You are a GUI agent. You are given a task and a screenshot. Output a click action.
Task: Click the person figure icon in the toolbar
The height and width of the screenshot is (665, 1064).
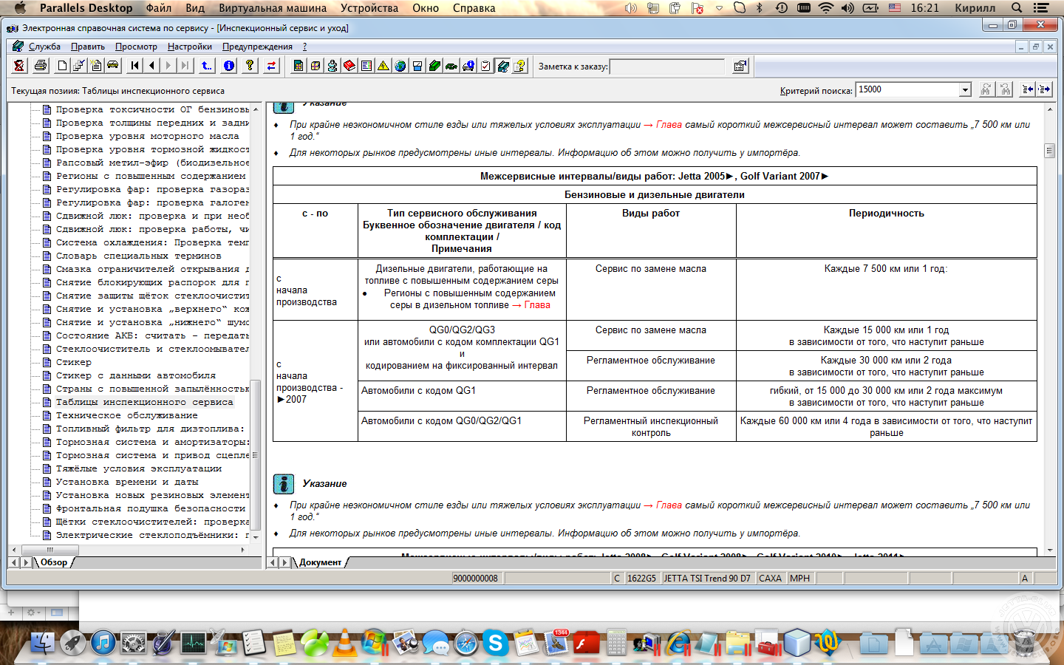click(x=332, y=66)
